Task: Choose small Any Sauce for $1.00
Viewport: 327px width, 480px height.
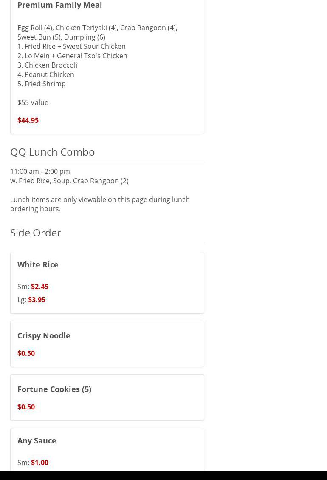Action: 39,463
